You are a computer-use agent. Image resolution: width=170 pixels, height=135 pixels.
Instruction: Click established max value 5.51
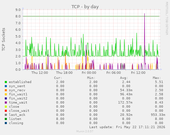point(159,82)
